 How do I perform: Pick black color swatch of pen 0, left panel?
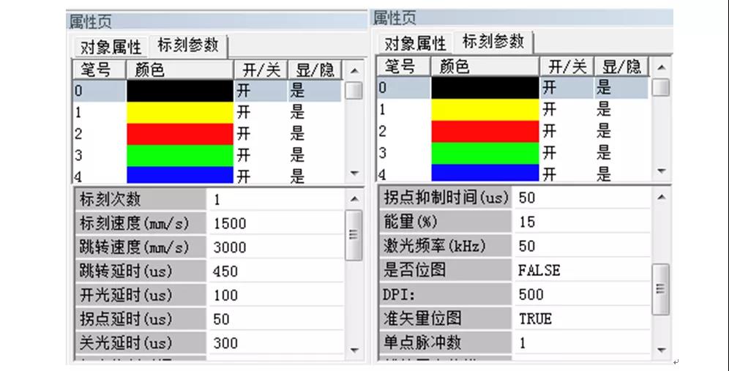(x=180, y=91)
